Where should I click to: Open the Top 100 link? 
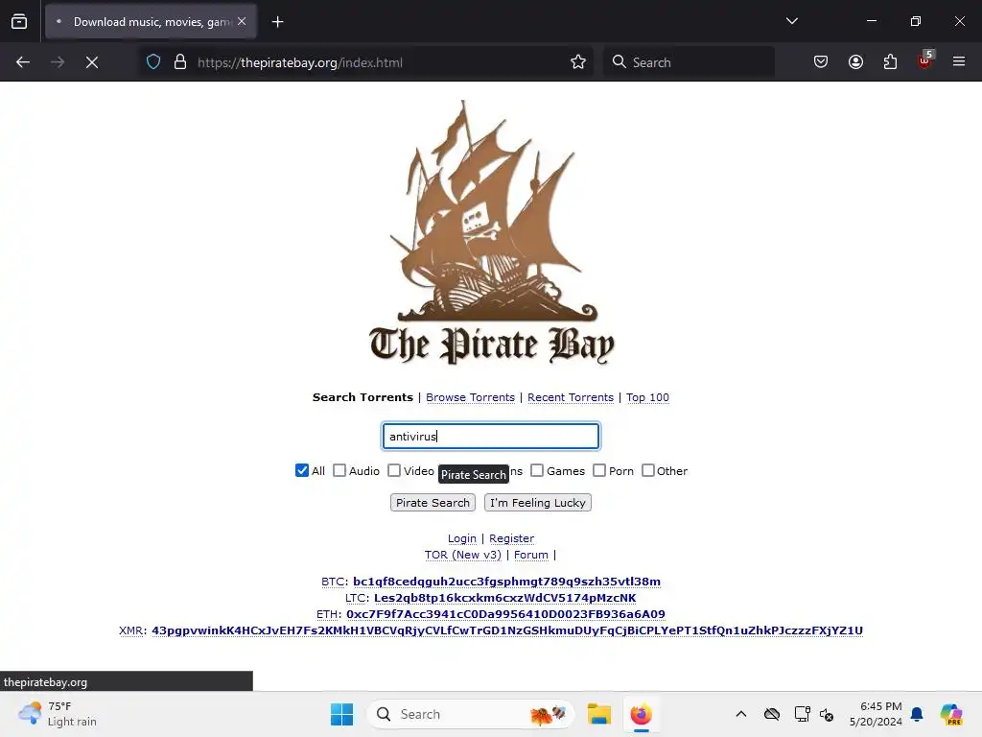(x=647, y=397)
